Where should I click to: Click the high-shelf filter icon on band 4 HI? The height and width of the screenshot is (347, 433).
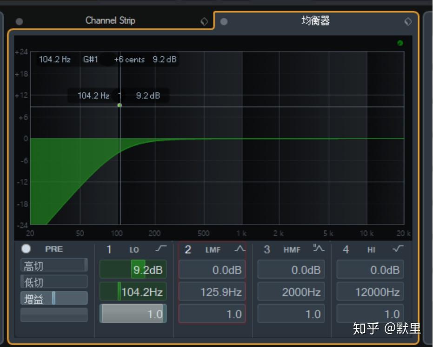398,249
